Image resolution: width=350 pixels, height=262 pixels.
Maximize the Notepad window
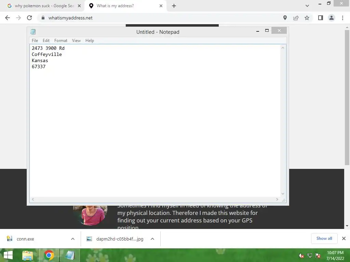[x=267, y=30]
